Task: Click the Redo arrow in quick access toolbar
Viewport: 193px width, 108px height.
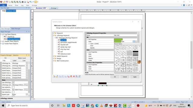Action: (x=33, y=2)
